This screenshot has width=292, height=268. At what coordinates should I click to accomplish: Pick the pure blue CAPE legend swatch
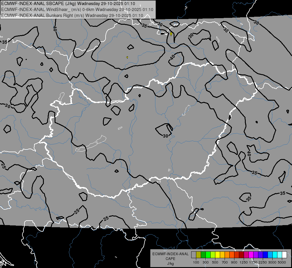(265, 255)
